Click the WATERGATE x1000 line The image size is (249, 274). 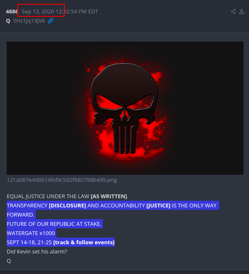click(31, 233)
